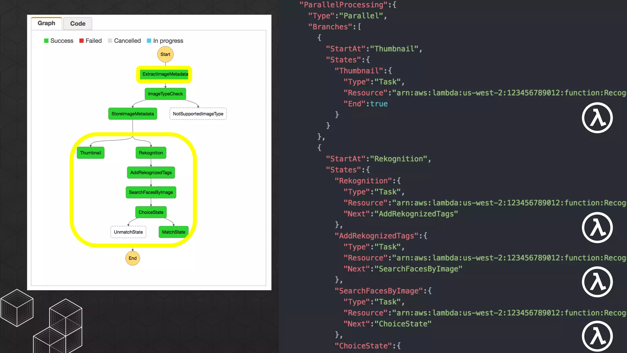627x353 pixels.
Task: Select the Rekognition state node
Action: coord(151,153)
